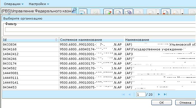196x108 pixels.
Task: Click the Фильтр input field
Action: [100, 30]
